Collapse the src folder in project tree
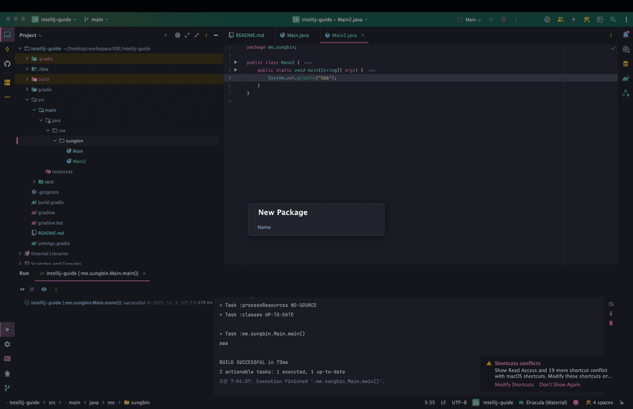Viewport: 633px width, 409px height. [27, 99]
